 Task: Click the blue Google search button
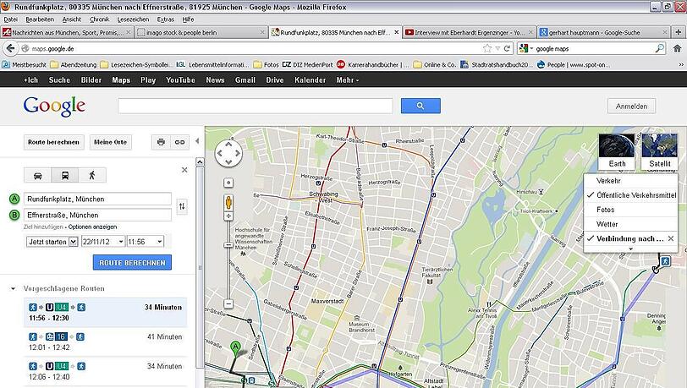click(x=420, y=106)
